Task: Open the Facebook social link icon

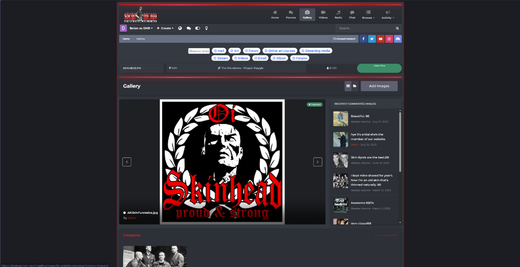Action: click(x=363, y=39)
